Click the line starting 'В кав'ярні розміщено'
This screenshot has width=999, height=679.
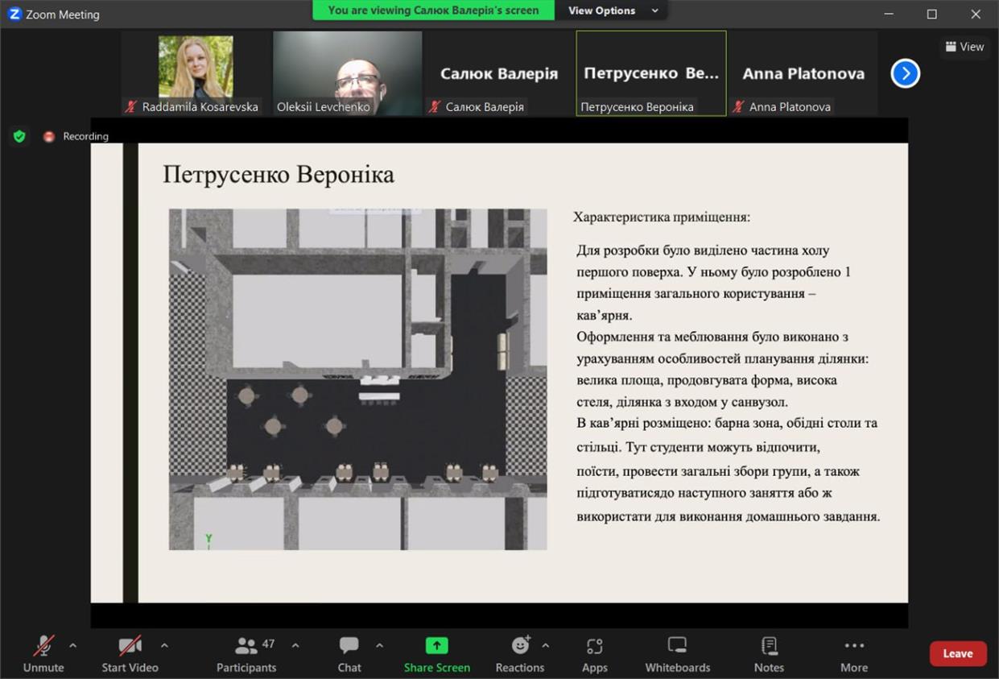[727, 423]
